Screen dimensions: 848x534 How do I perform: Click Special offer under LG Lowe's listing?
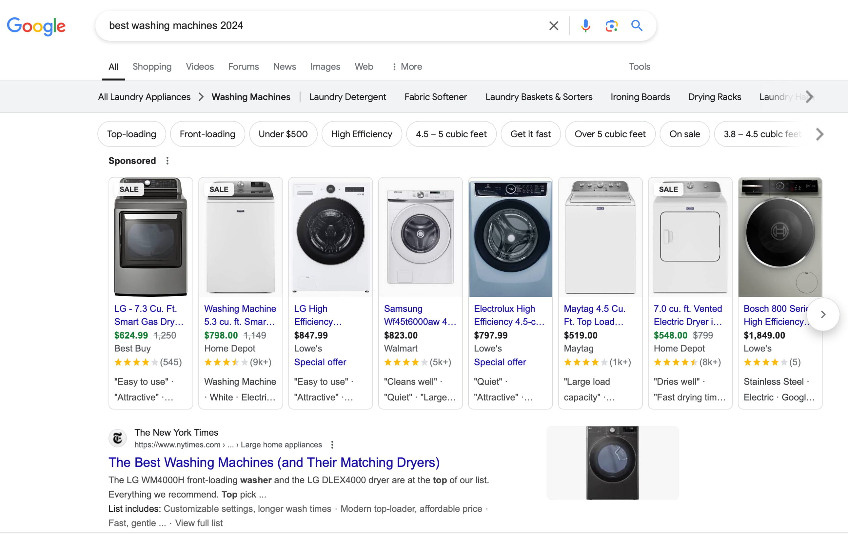pos(320,362)
